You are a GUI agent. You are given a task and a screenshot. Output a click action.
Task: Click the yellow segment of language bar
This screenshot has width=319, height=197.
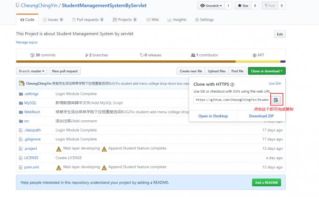tap(258, 61)
